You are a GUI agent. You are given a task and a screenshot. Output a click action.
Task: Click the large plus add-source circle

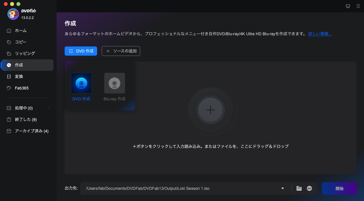click(x=210, y=110)
